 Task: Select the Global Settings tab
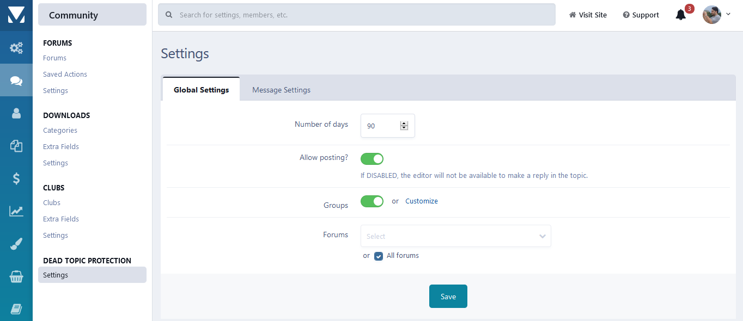pos(202,89)
